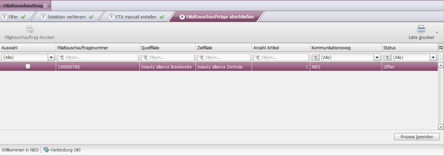Screen dimensions: 444x156
Task: Tick the Auswahl checkbox for order 100000785
Action: (28, 67)
